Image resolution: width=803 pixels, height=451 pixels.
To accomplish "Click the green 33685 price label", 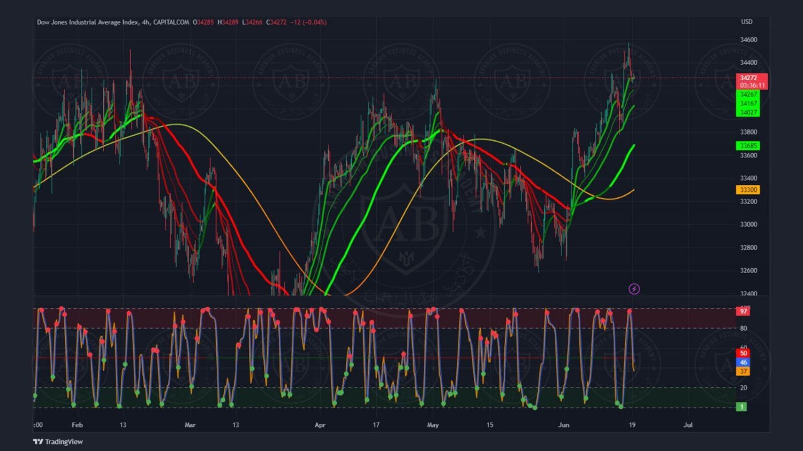I will 748,146.
